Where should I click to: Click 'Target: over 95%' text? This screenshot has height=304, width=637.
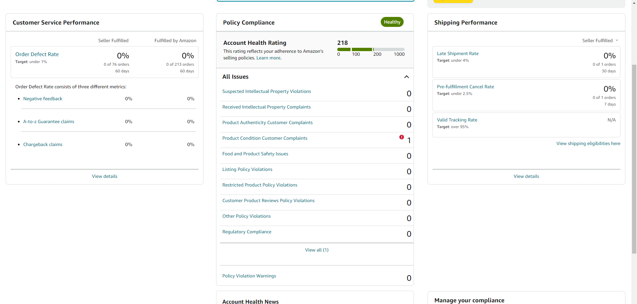click(x=453, y=127)
